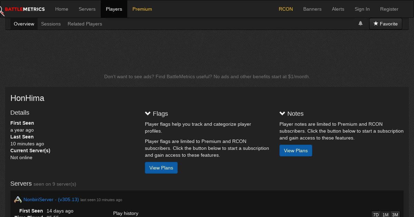Click View Plans under Notes
Screen dimensions: 414x217
coord(296,151)
